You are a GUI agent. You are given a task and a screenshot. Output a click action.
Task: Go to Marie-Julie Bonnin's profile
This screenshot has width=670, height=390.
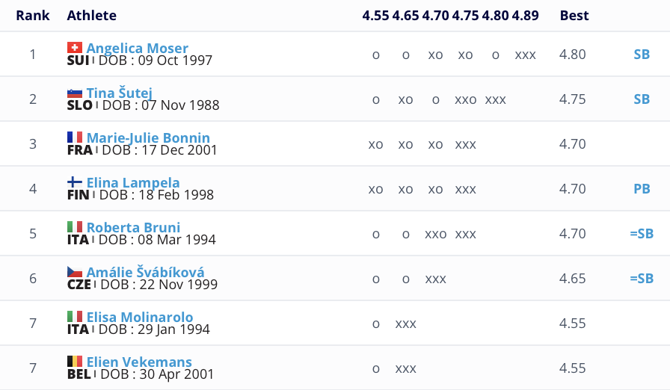click(148, 137)
